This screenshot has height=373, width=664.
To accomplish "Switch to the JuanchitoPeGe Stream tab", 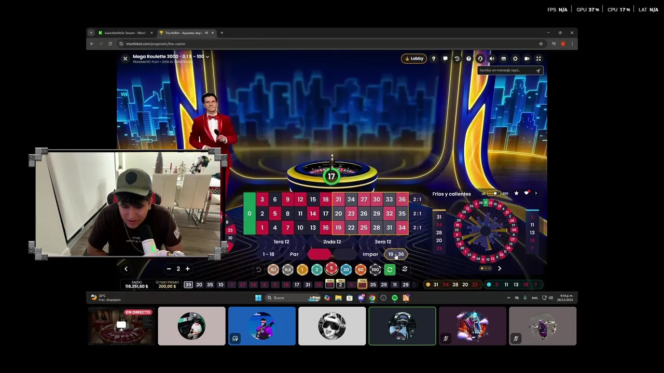I will click(125, 33).
